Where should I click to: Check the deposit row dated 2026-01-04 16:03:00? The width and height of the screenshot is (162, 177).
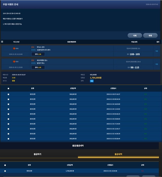pyautogui.click(x=8, y=104)
